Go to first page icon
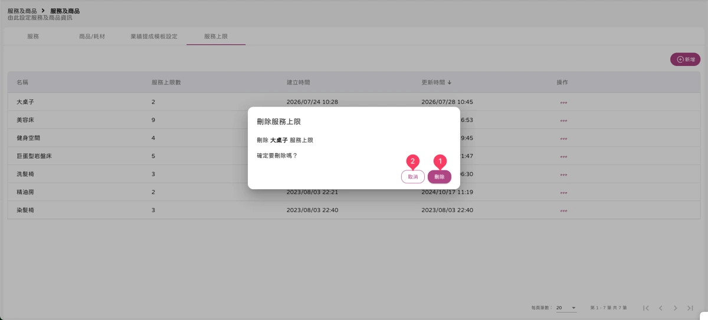 646,308
